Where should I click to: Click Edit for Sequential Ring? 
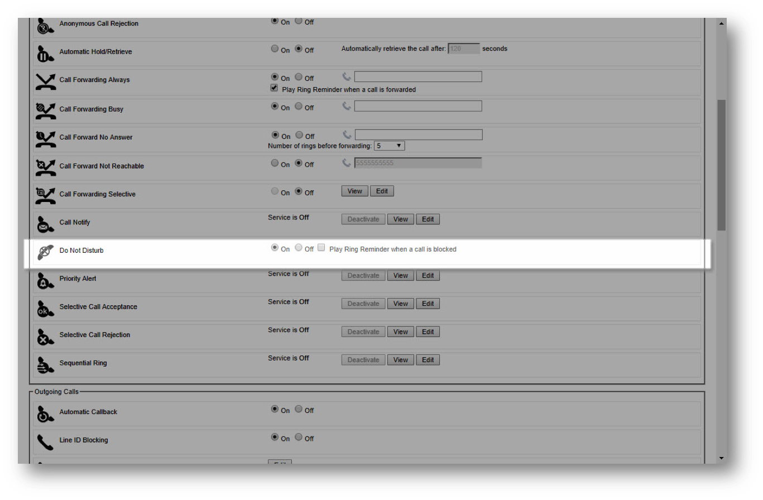[x=428, y=360]
